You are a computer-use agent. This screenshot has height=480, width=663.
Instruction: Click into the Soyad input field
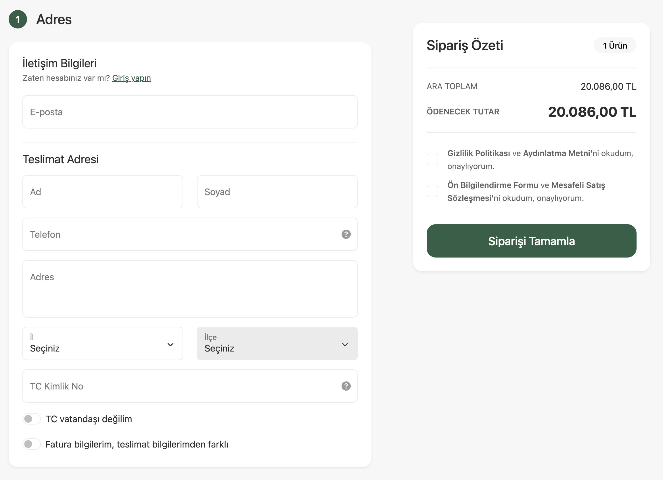pos(277,192)
